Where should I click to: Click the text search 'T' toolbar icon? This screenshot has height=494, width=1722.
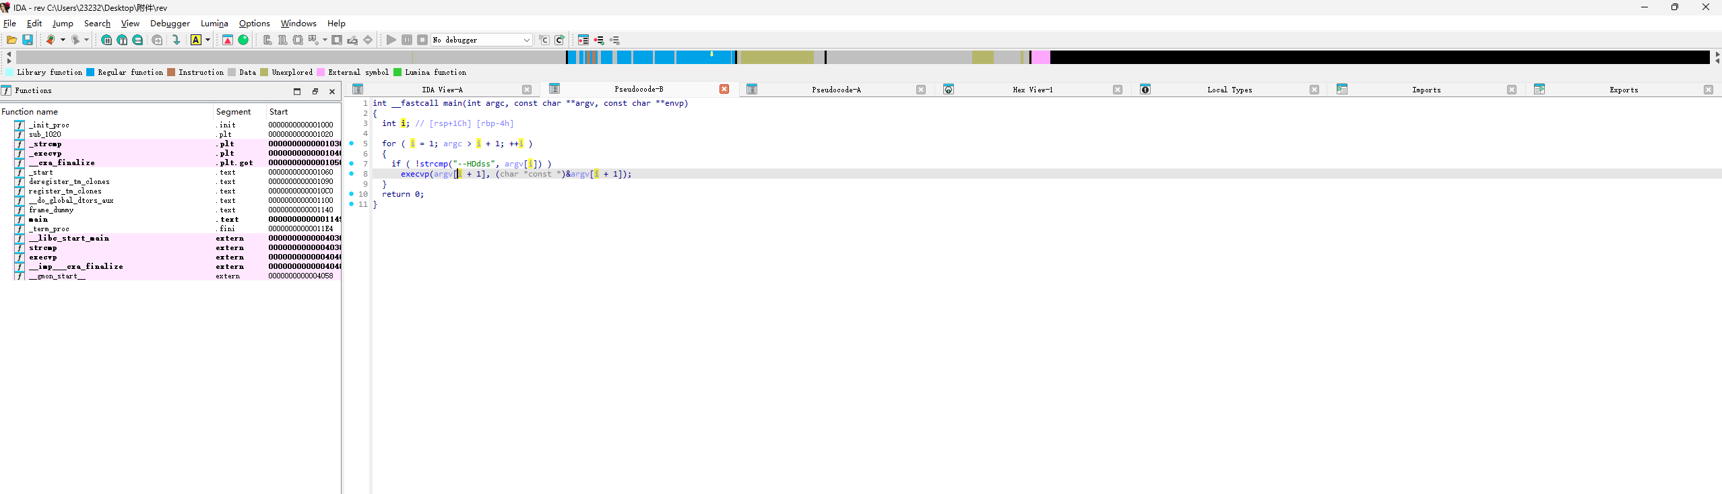(x=122, y=40)
